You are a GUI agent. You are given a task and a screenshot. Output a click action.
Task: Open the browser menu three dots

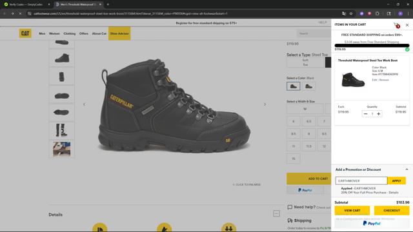point(408,14)
